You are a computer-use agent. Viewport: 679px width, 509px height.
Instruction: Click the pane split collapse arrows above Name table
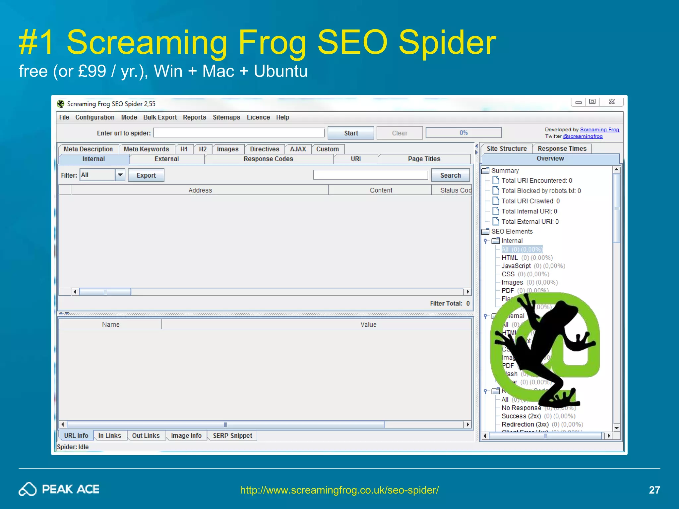pos(64,313)
